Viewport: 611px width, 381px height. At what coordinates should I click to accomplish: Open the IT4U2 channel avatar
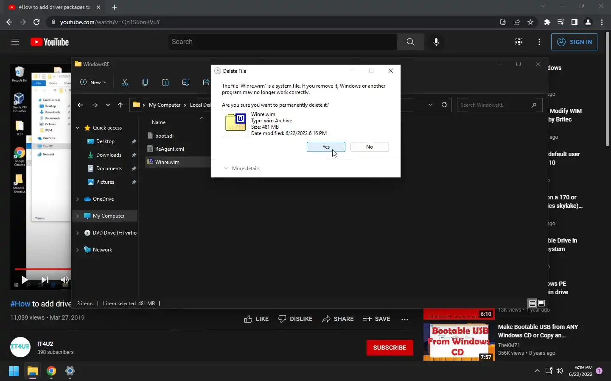coord(20,348)
